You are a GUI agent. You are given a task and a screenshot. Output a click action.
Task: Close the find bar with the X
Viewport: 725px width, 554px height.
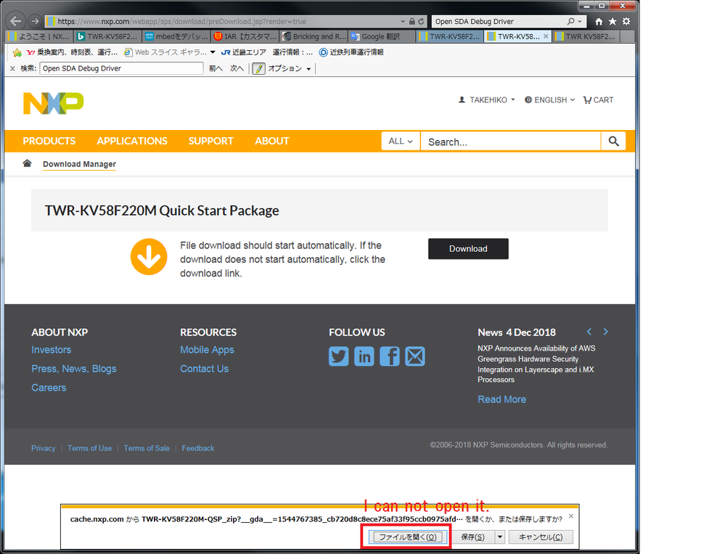pos(12,68)
